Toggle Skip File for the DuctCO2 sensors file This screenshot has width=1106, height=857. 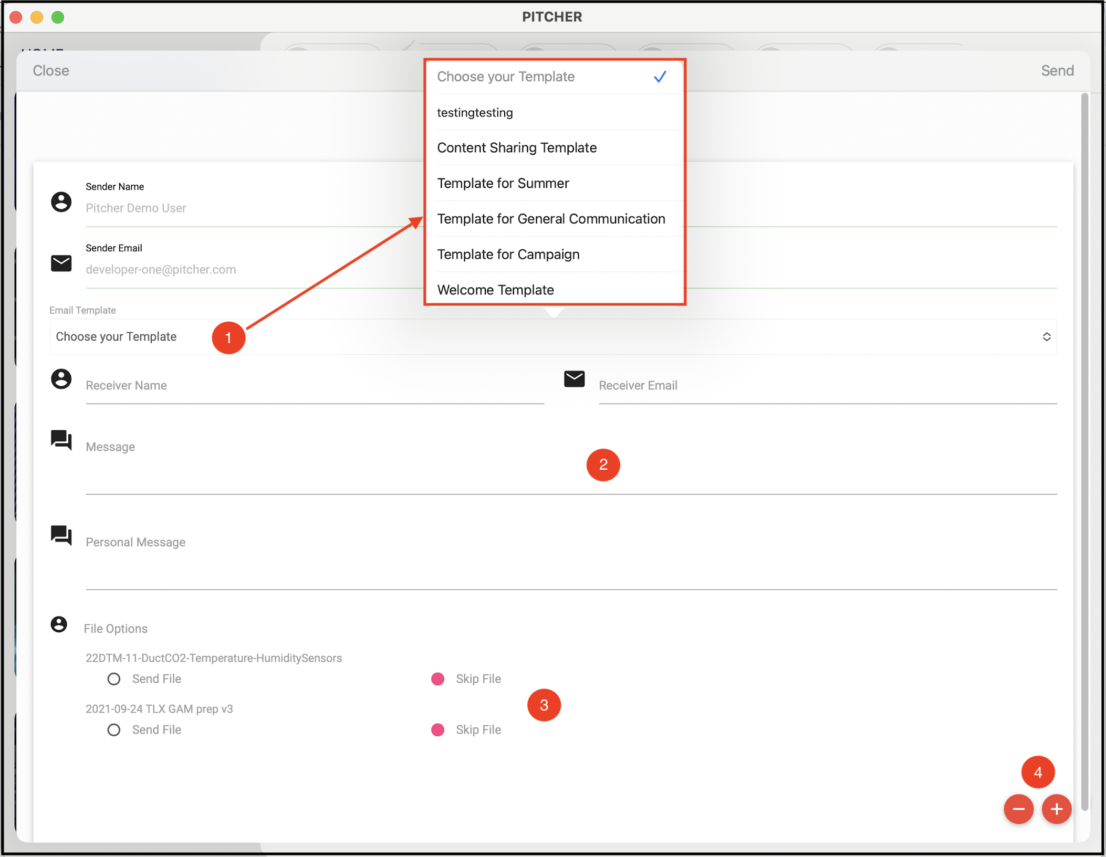pos(437,679)
